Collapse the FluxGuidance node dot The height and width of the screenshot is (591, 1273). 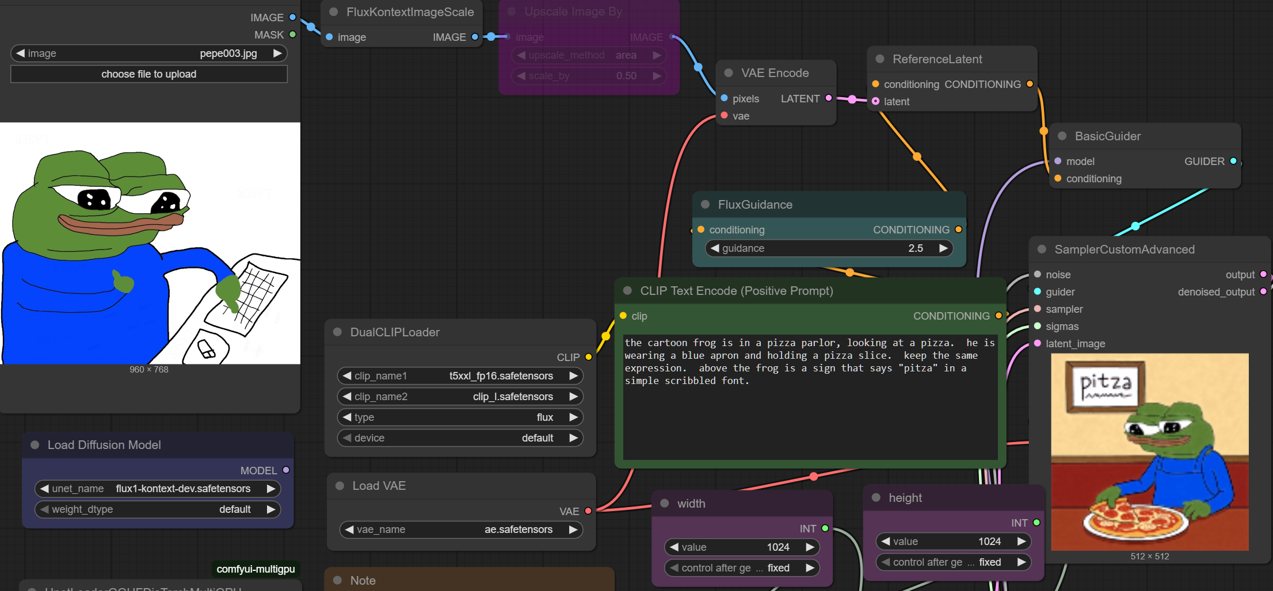pos(705,204)
